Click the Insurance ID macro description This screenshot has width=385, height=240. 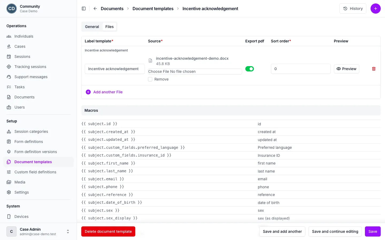pos(269,155)
